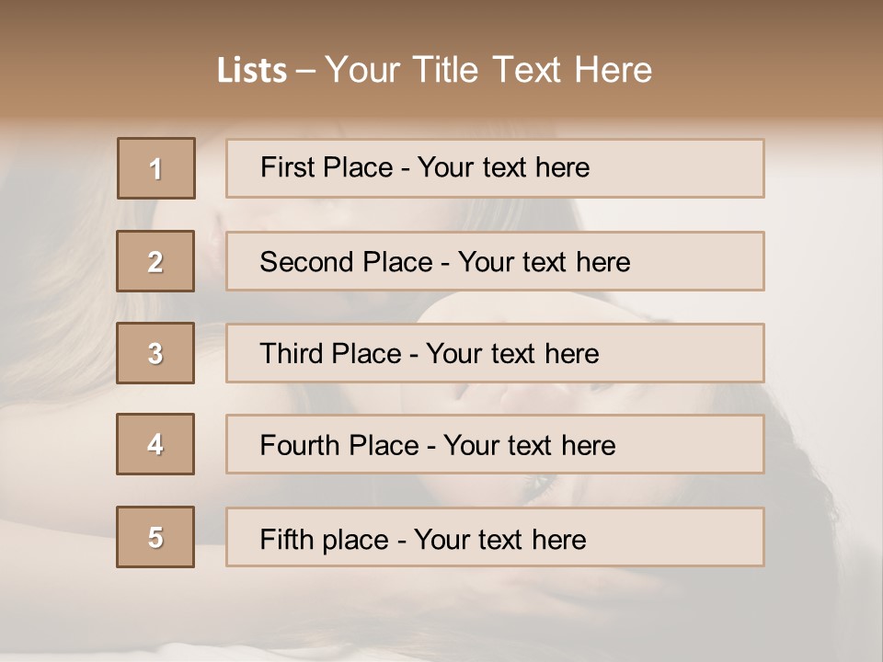This screenshot has width=883, height=662.
Task: Click the number 1 box
Action: (x=156, y=168)
